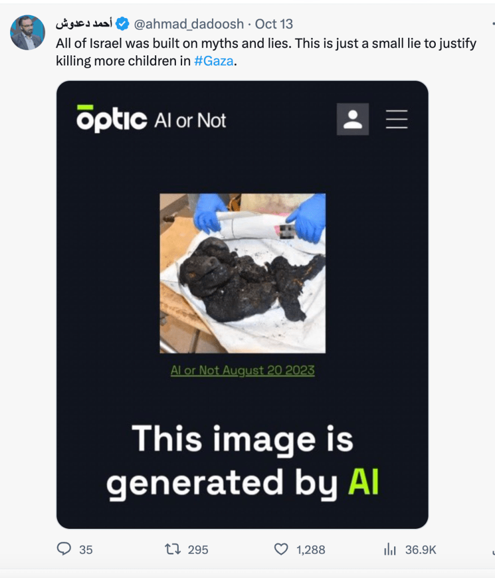Viewport: 495px width, 578px height.
Task: Like the tweet with the heart icon
Action: click(x=281, y=549)
